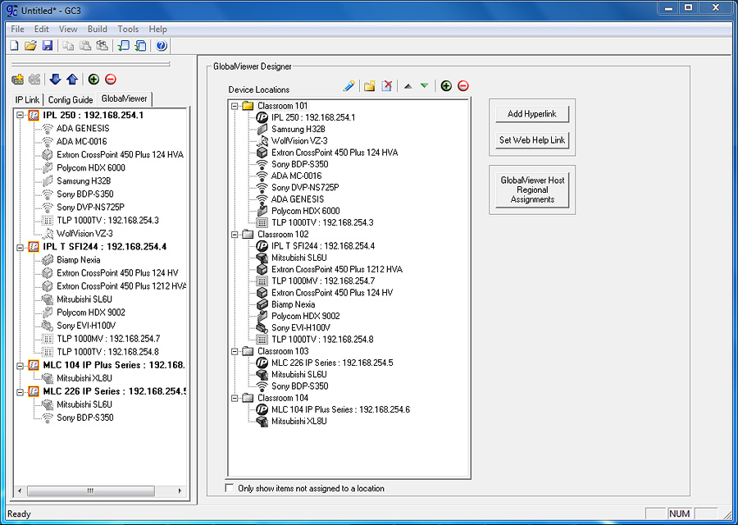Open the Edit menu

42,30
